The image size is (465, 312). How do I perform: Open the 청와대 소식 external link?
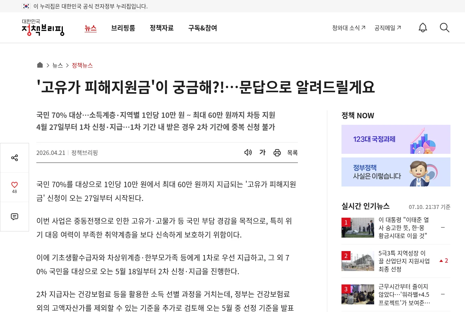349,28
